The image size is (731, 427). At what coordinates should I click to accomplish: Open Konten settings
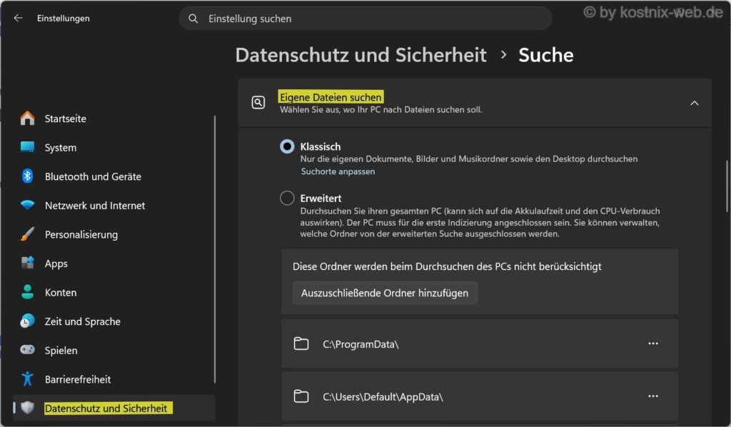(x=114, y=292)
